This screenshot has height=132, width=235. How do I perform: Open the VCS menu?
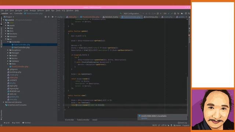coord(63,11)
